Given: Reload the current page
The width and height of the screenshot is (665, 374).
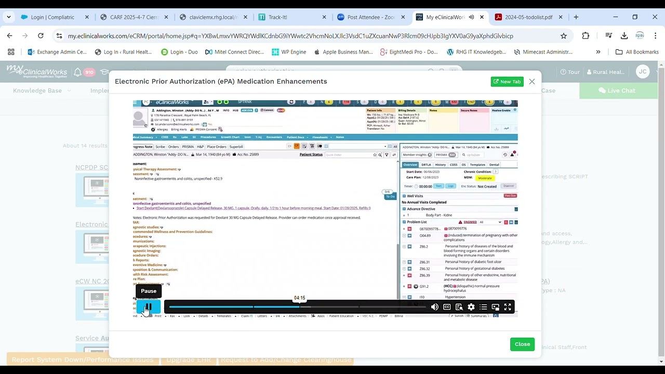Looking at the screenshot, I should pos(41,36).
